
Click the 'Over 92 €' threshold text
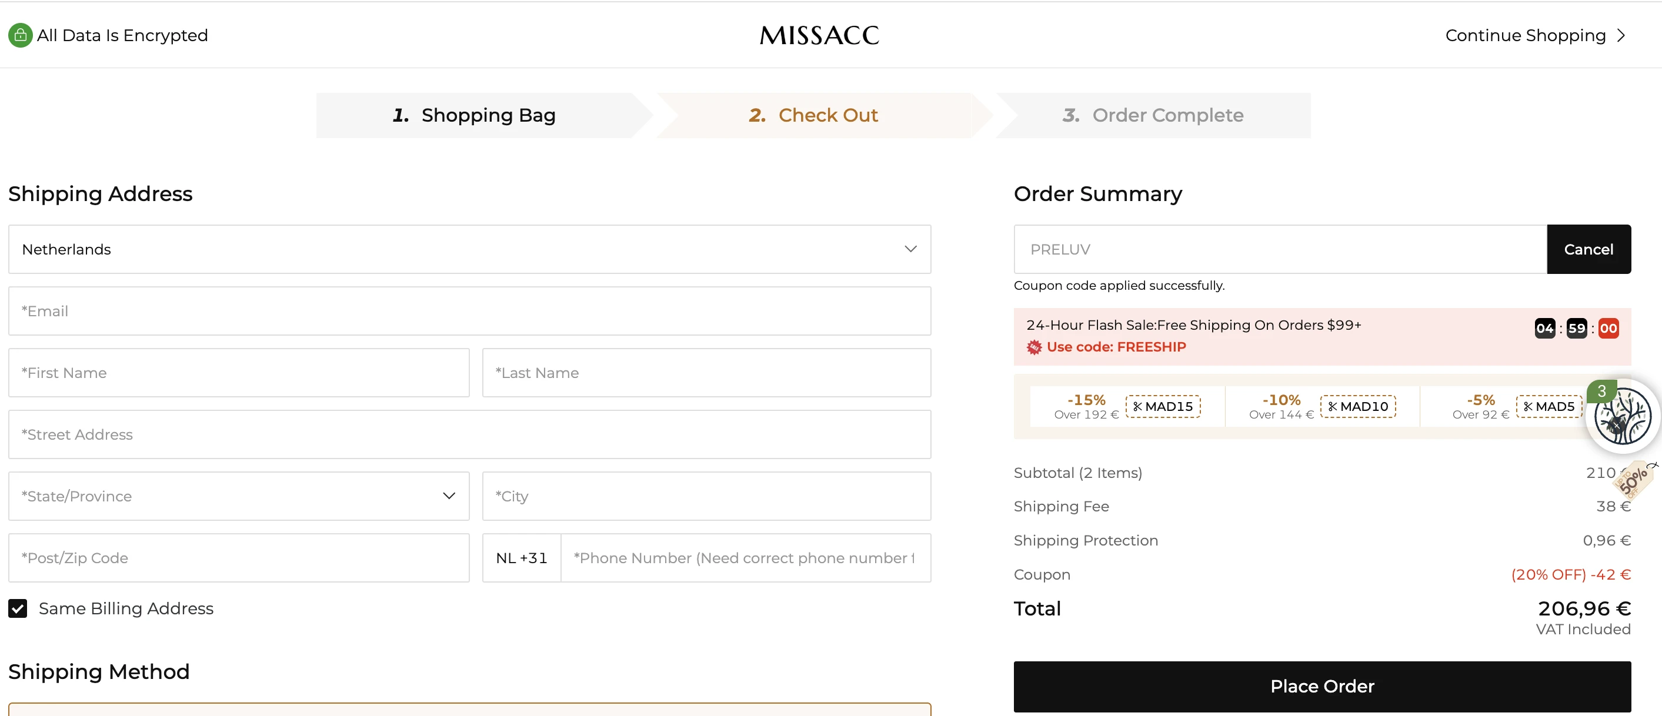coord(1481,415)
